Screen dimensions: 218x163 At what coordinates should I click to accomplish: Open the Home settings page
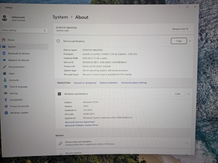[x=11, y=40]
